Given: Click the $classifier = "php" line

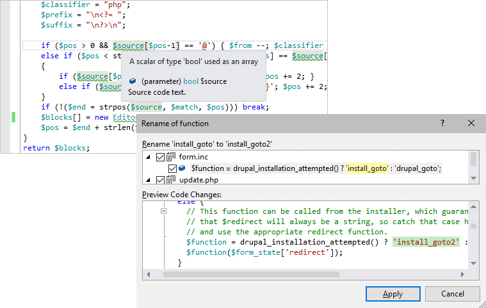Looking at the screenshot, I should pos(85,4).
